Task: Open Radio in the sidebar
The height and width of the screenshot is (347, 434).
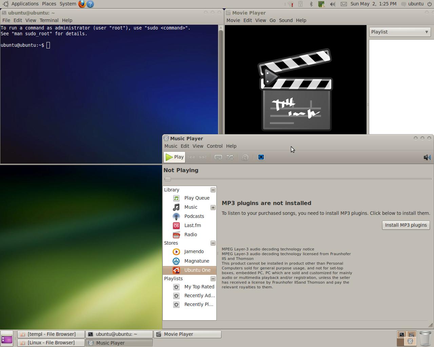Action: click(x=190, y=234)
